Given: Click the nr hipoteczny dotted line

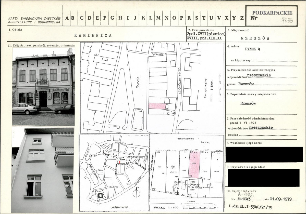Looking at the screenshot, I should coord(275,61).
